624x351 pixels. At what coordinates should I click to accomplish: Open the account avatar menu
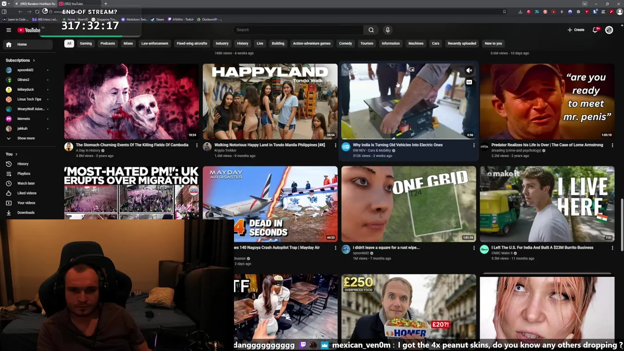tap(609, 30)
